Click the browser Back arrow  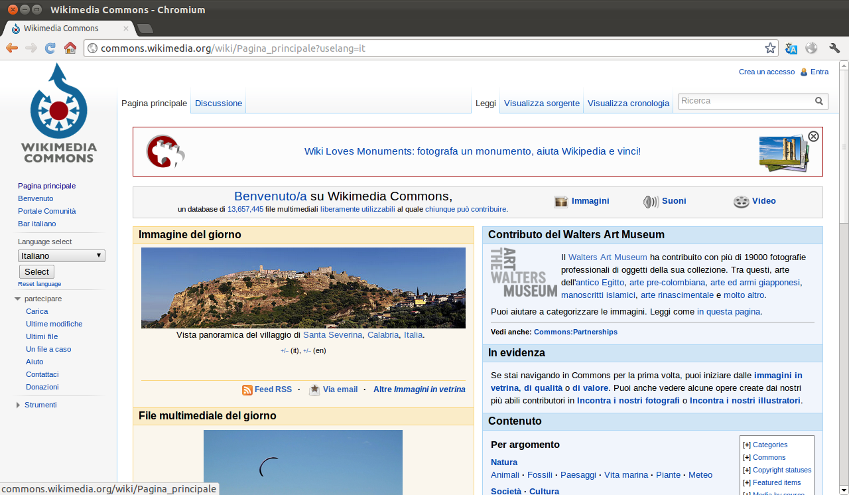click(12, 48)
